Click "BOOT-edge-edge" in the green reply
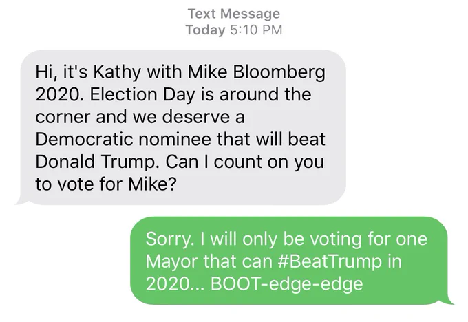The height and width of the screenshot is (322, 468). coord(287,283)
